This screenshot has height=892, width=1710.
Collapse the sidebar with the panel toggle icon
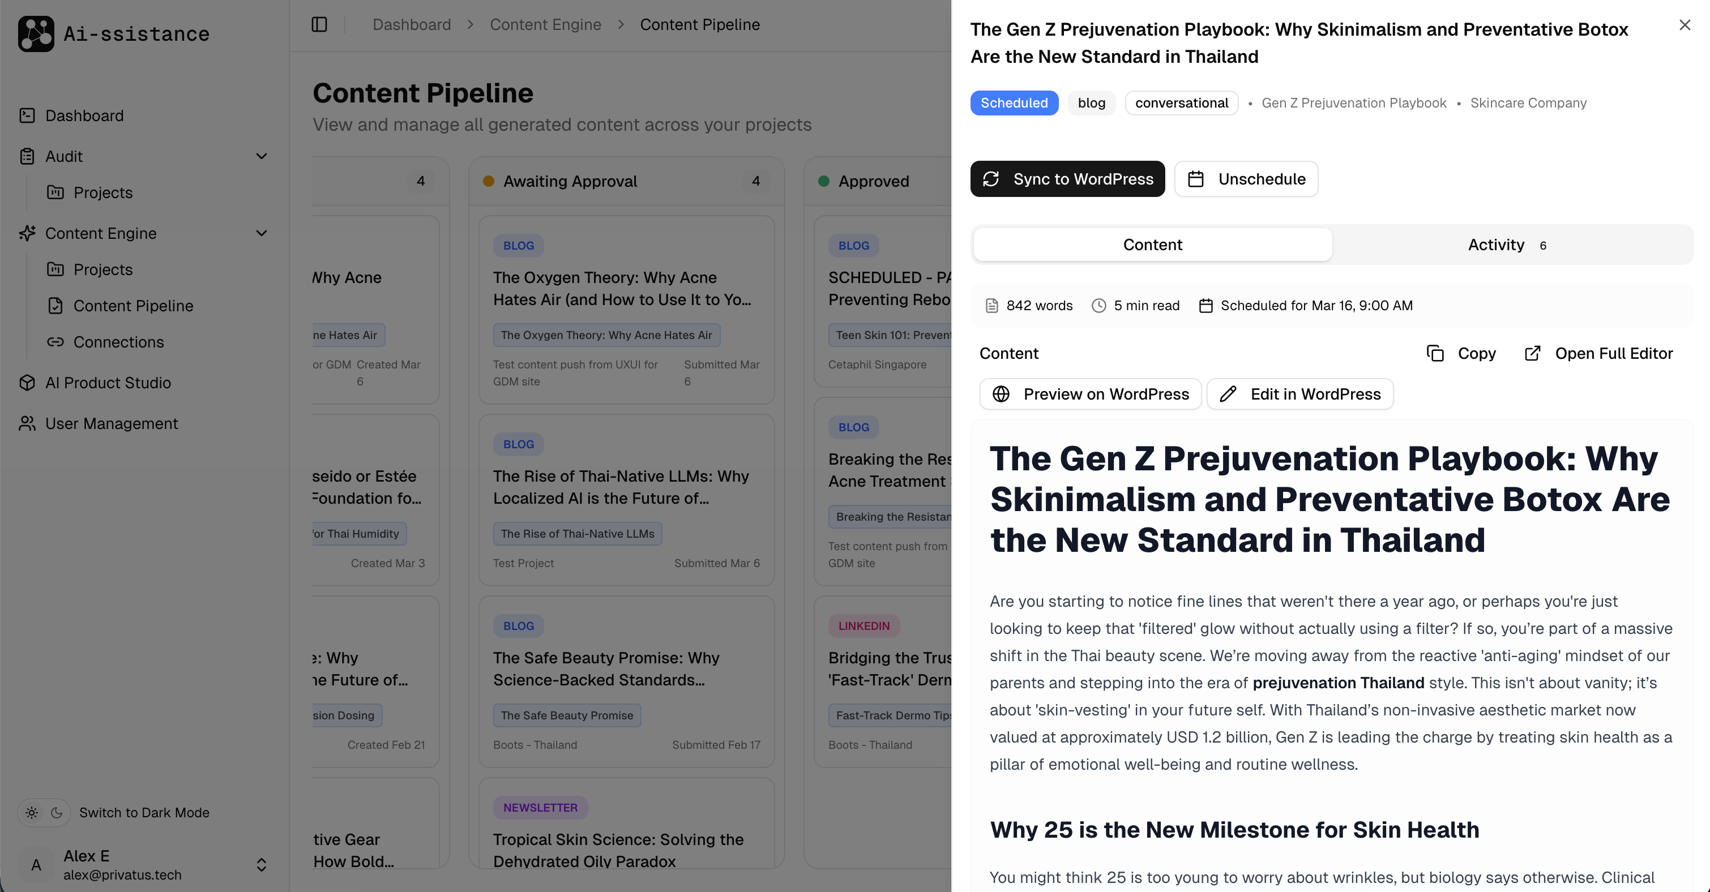coord(319,24)
